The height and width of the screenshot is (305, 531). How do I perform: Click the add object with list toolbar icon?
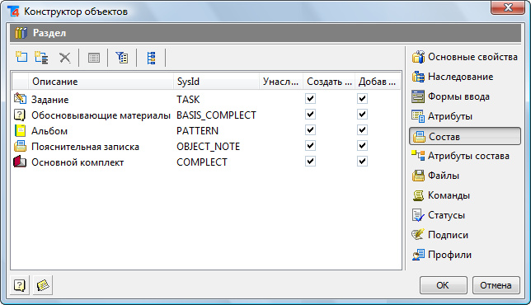(41, 58)
